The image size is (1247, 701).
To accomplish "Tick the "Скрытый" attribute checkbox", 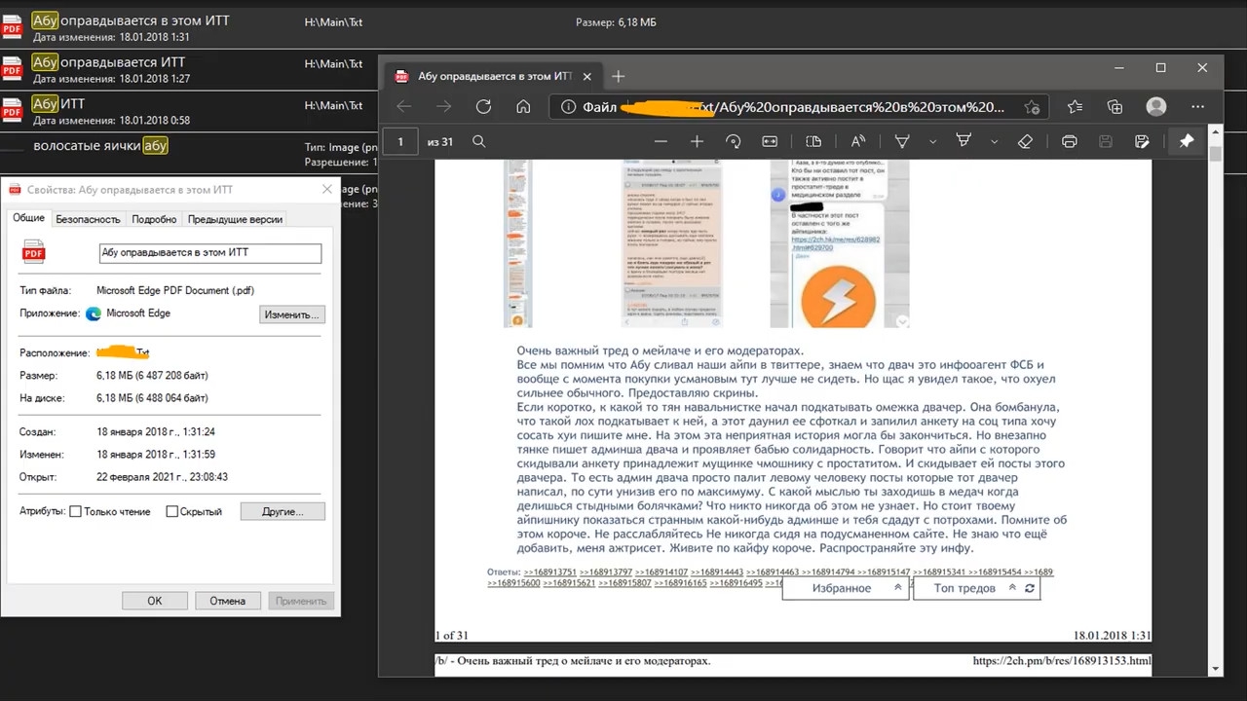I will (x=172, y=511).
